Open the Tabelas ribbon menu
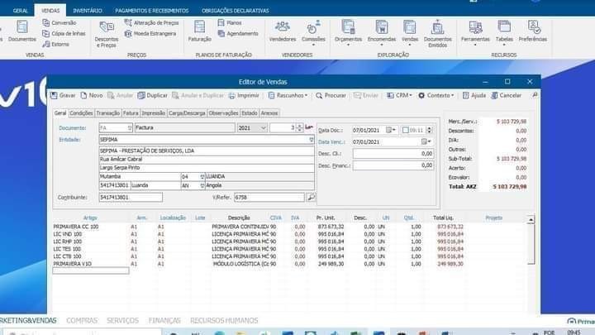 tap(504, 33)
